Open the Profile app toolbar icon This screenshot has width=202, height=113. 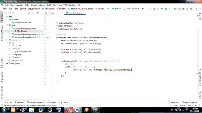pyautogui.click(x=162, y=9)
